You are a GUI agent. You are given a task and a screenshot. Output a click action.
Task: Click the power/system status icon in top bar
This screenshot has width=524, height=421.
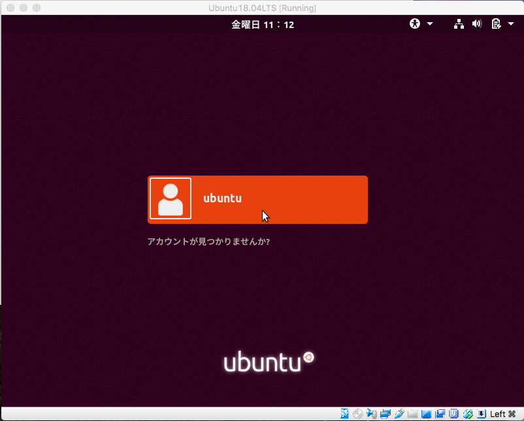click(x=496, y=23)
